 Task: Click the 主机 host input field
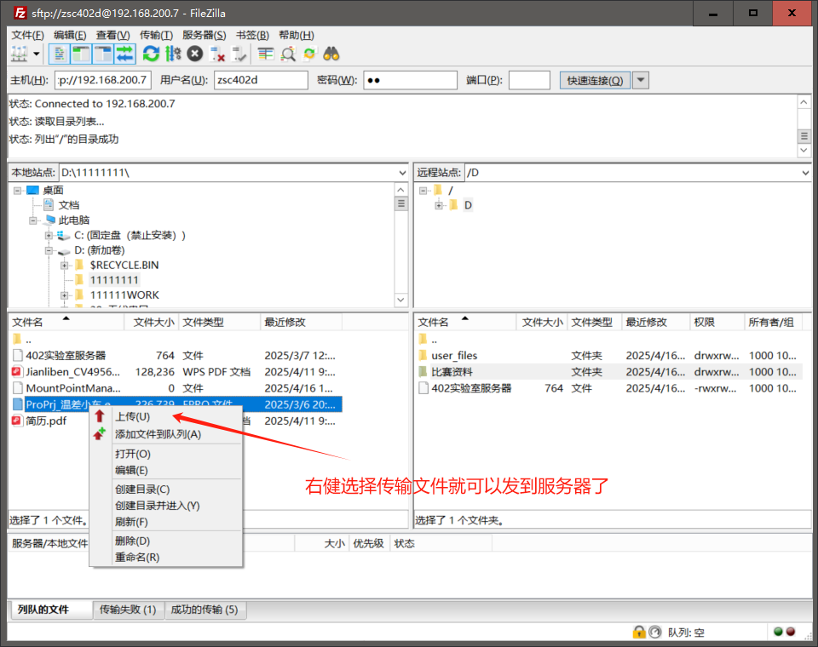click(x=103, y=80)
